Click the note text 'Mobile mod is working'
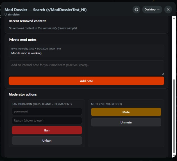Viewport: 177px width, 161px height. click(x=26, y=53)
